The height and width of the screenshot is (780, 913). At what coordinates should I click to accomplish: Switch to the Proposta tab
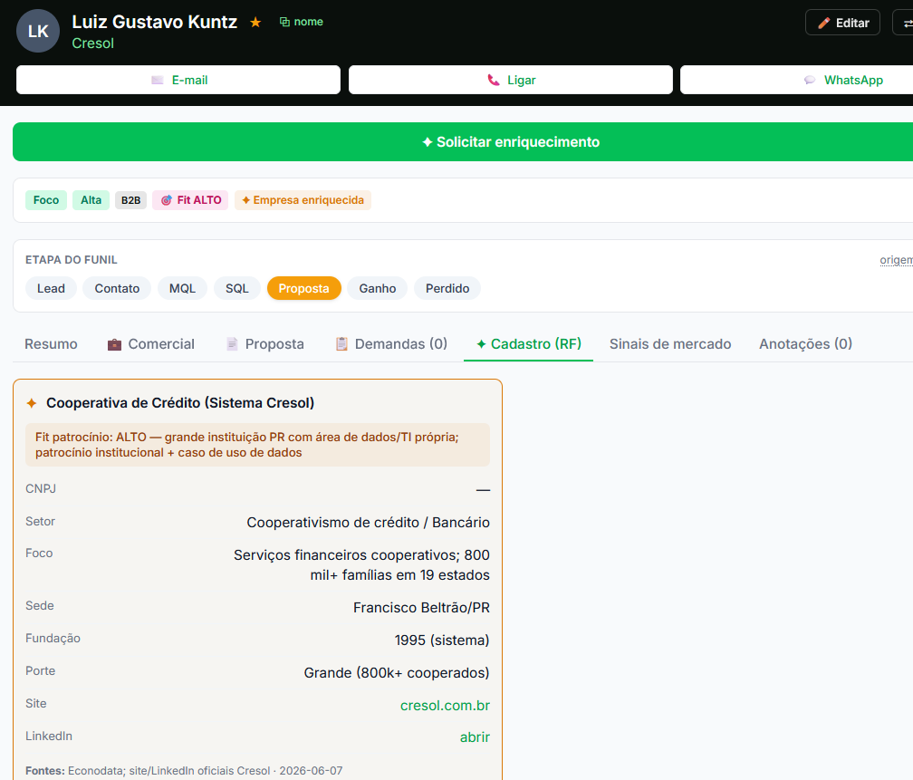click(x=264, y=343)
